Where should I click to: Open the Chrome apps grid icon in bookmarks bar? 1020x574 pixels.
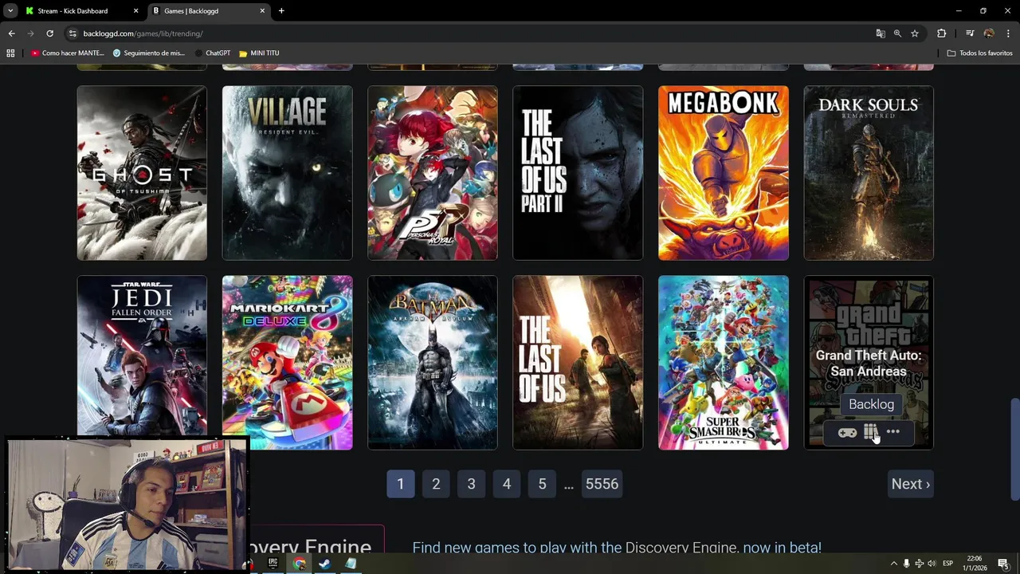tap(10, 53)
